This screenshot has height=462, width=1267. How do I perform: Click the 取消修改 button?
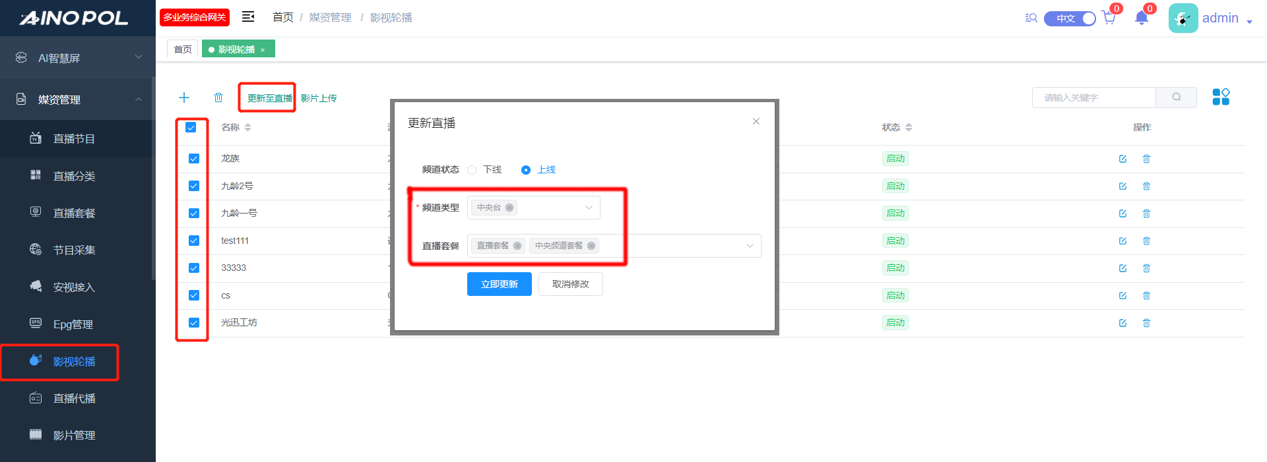(570, 284)
